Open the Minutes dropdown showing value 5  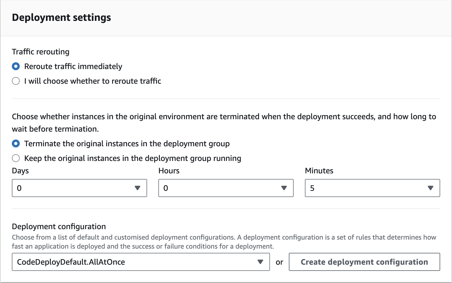pos(366,188)
